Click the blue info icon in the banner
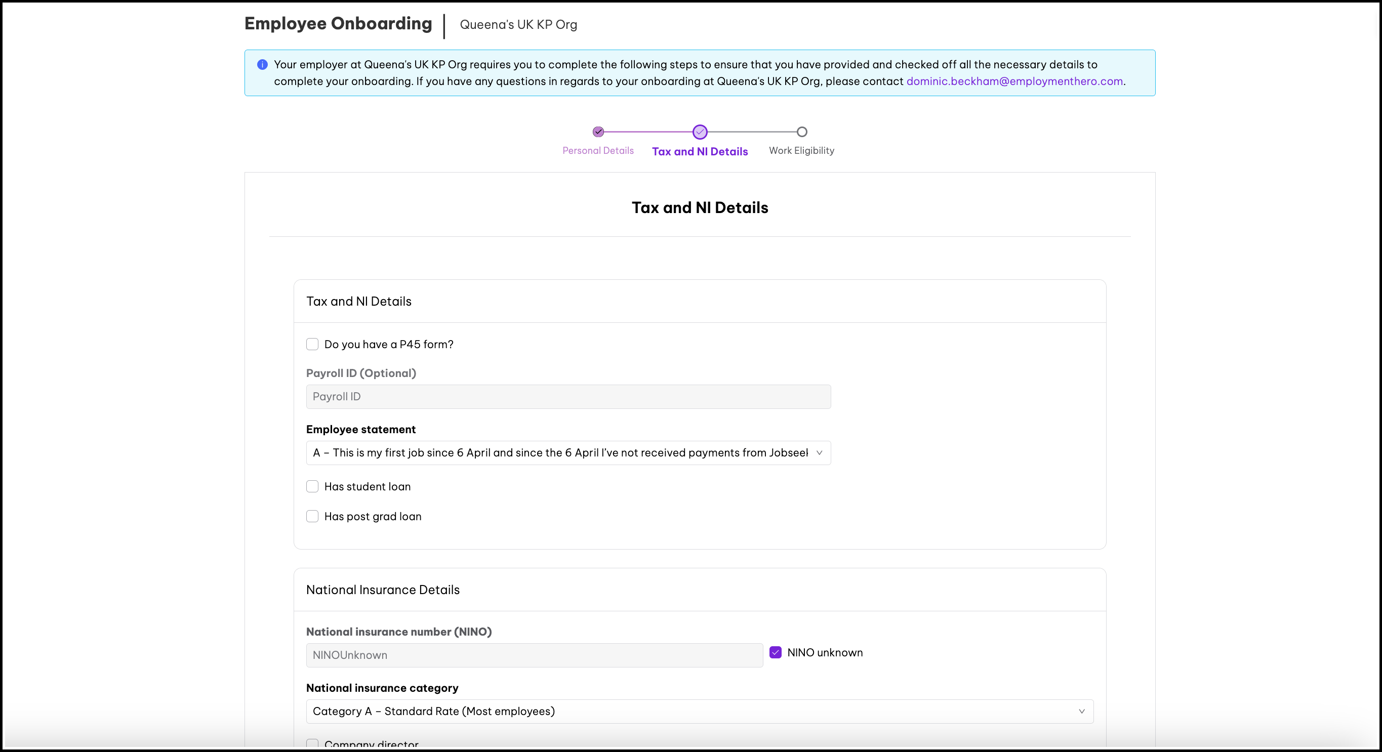 pos(262,65)
